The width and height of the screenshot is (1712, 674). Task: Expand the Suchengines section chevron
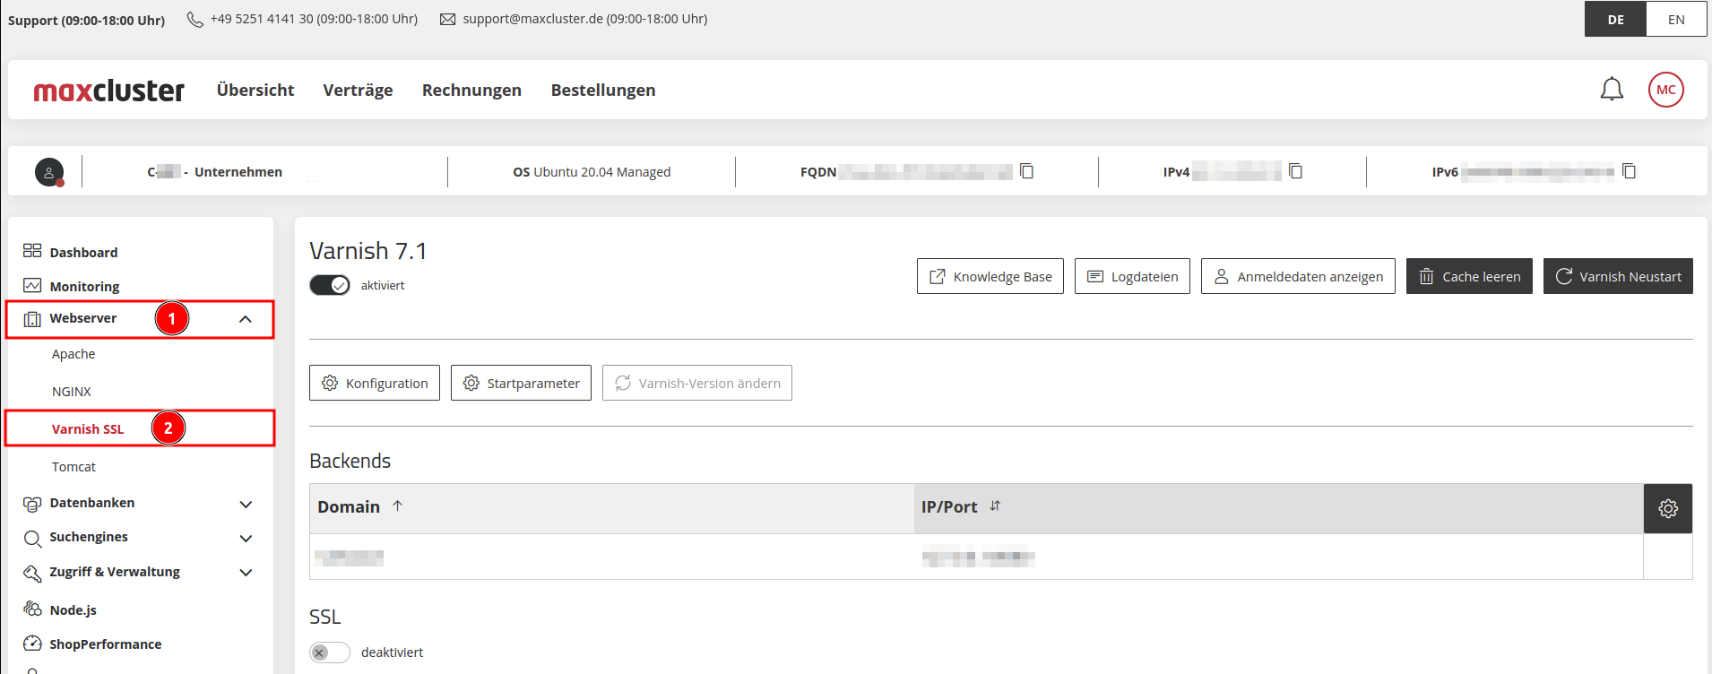click(246, 539)
